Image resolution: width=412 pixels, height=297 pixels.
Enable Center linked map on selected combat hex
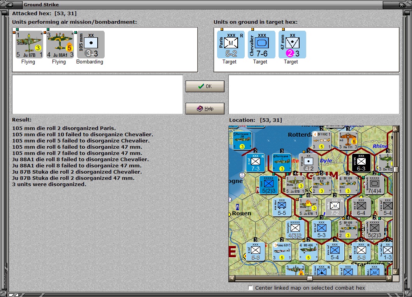(x=251, y=288)
